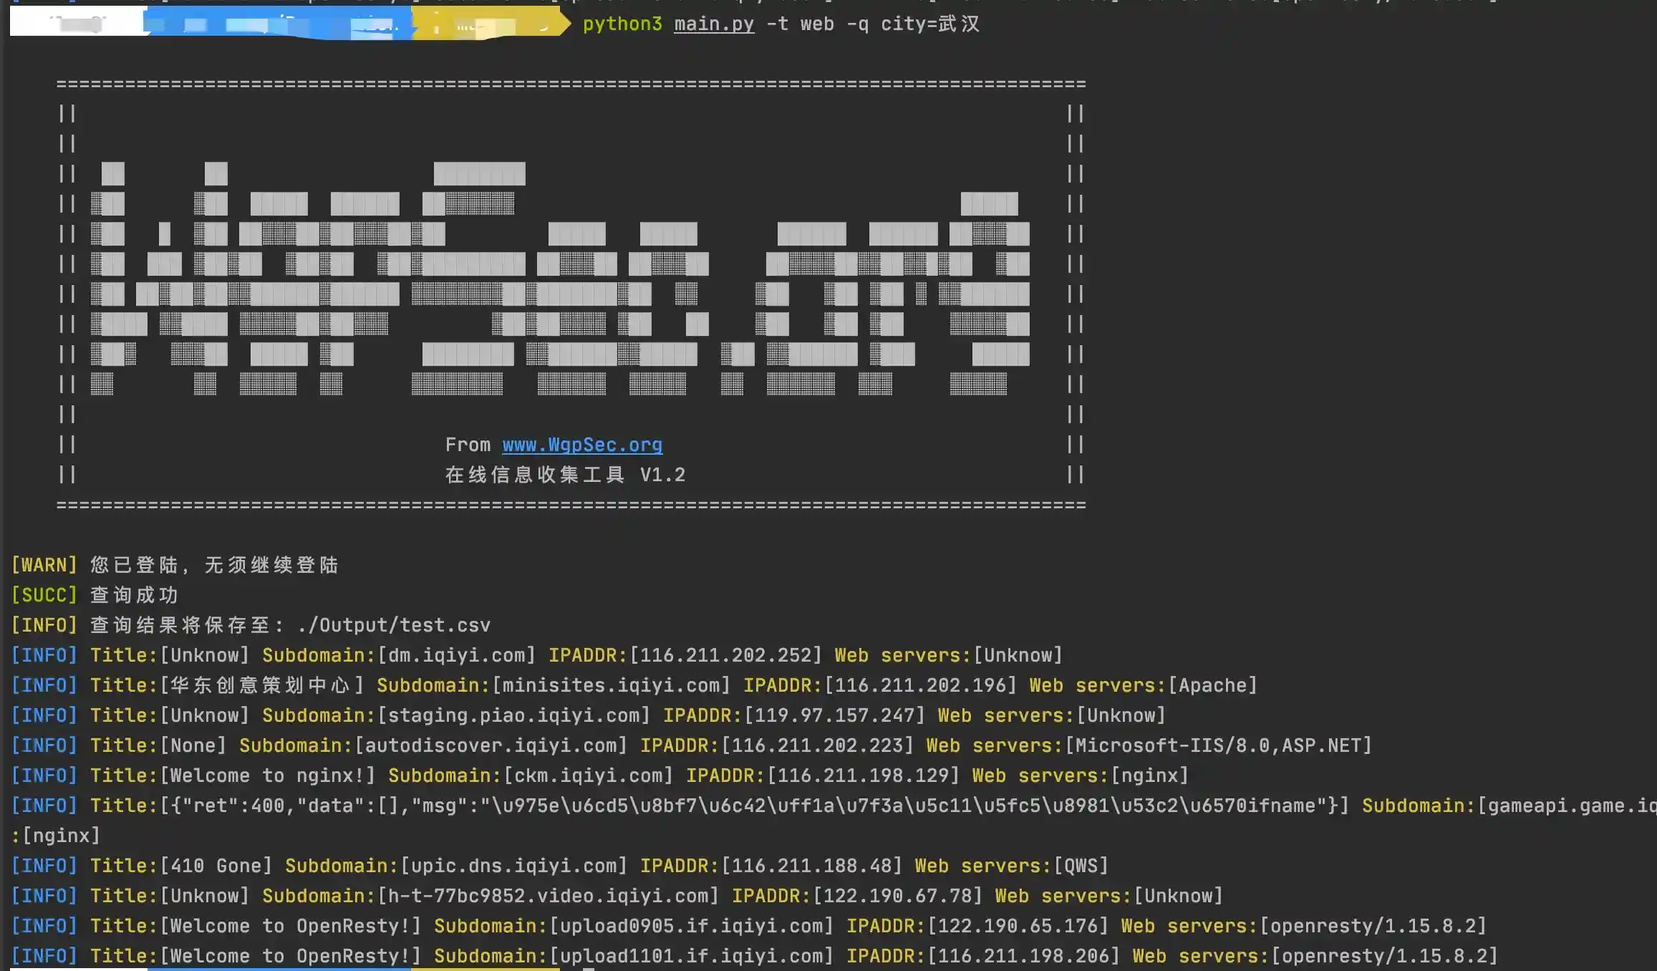This screenshot has height=971, width=1657.
Task: Click the underlined main.py filename
Action: click(713, 24)
